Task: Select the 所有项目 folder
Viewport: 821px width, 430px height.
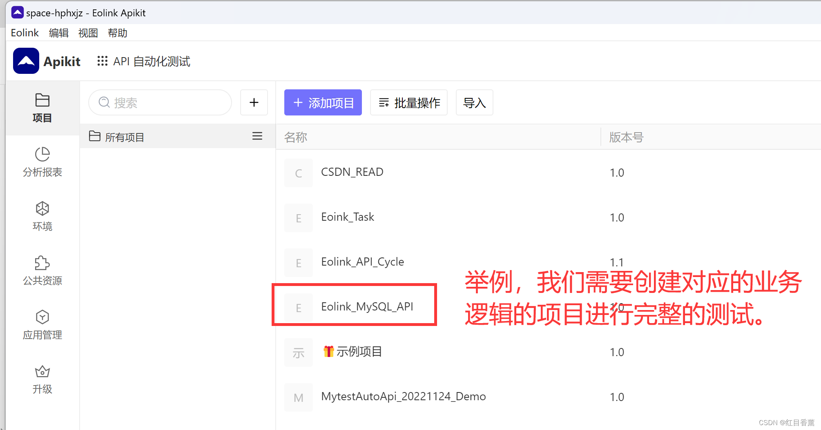Action: click(125, 137)
